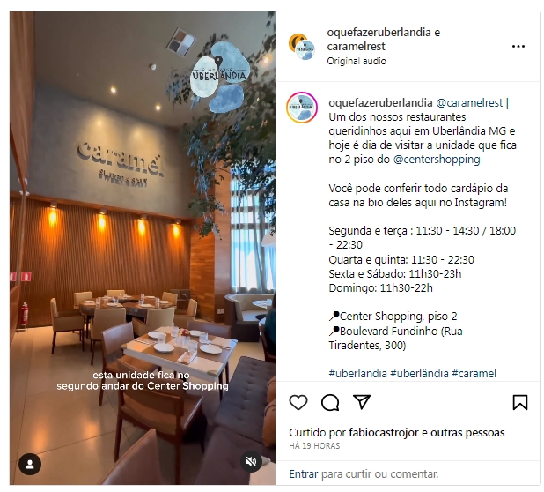
Task: Save post using bookmark icon
Action: tap(519, 402)
